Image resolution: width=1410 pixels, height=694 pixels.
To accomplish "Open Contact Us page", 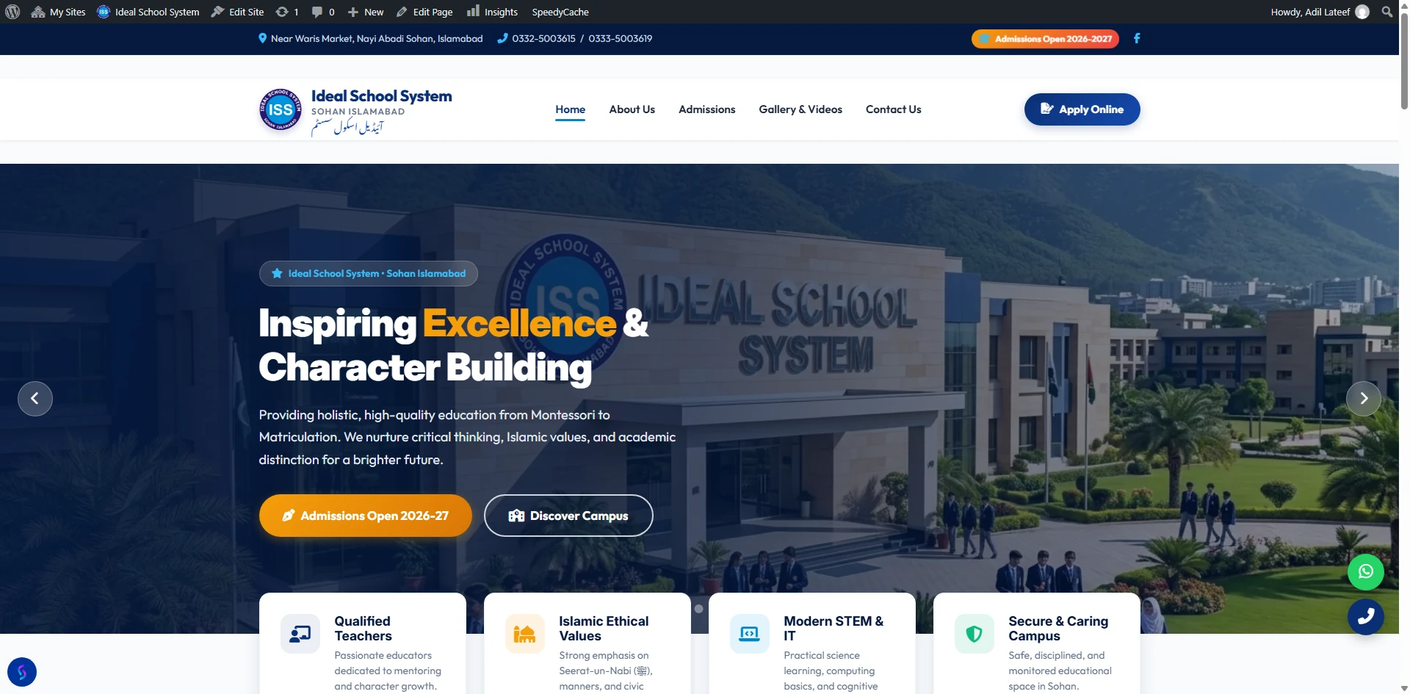I will [893, 109].
